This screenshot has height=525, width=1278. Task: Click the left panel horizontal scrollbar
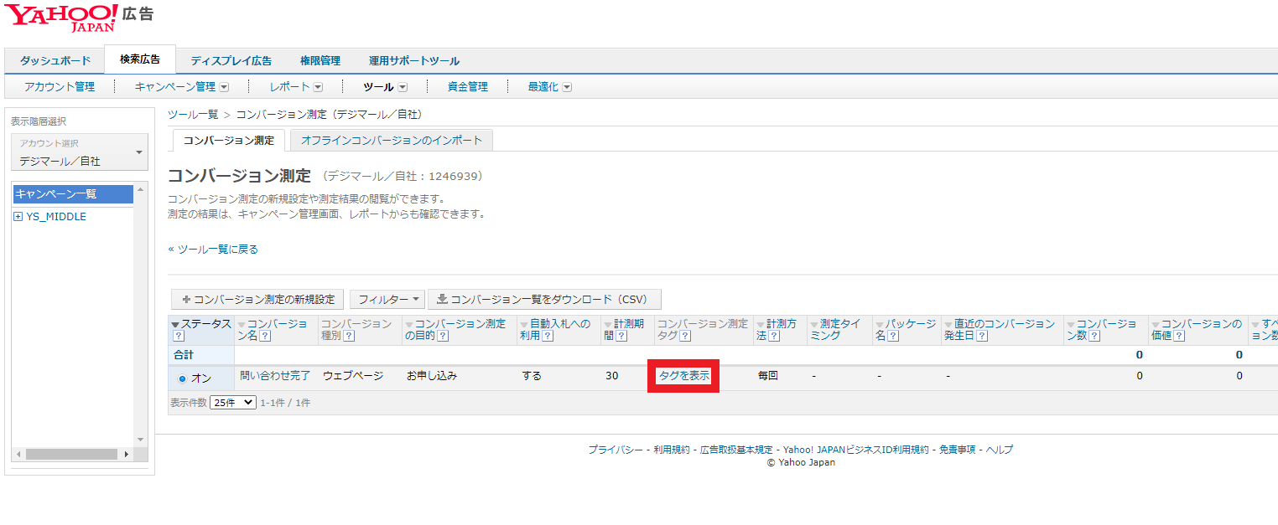tap(71, 454)
